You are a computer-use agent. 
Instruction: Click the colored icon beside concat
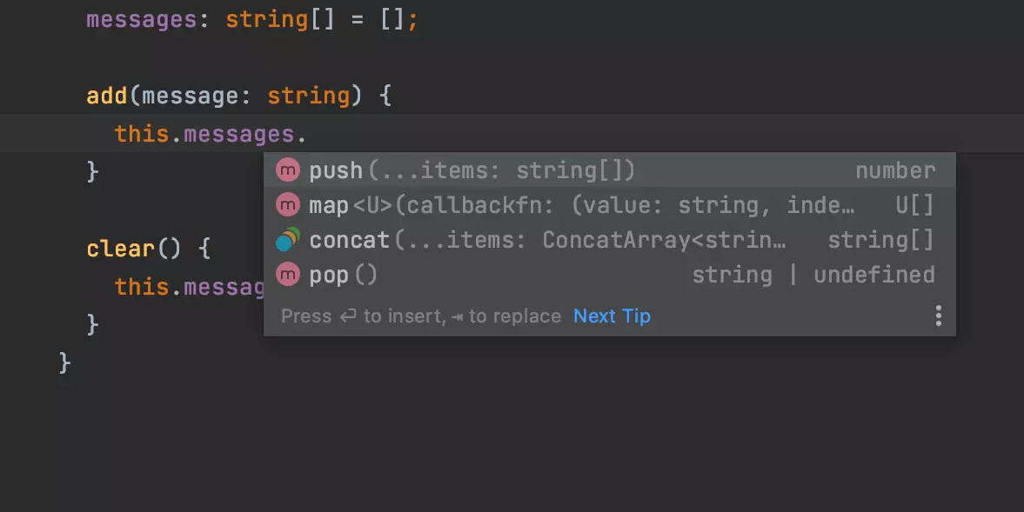(287, 240)
